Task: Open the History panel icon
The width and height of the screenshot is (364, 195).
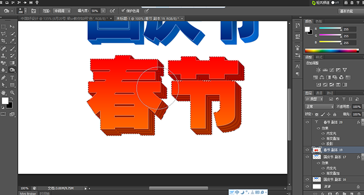Action: click(x=297, y=25)
